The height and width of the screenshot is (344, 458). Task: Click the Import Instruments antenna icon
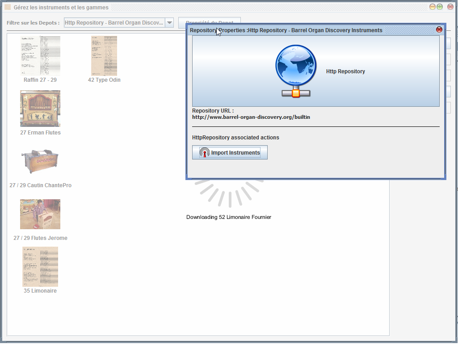click(x=204, y=153)
